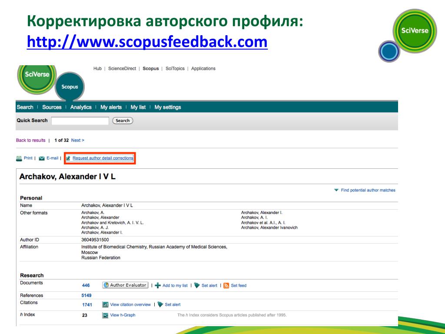The height and width of the screenshot is (334, 445).
Task: Click the citation overview chart icon
Action: (105, 304)
